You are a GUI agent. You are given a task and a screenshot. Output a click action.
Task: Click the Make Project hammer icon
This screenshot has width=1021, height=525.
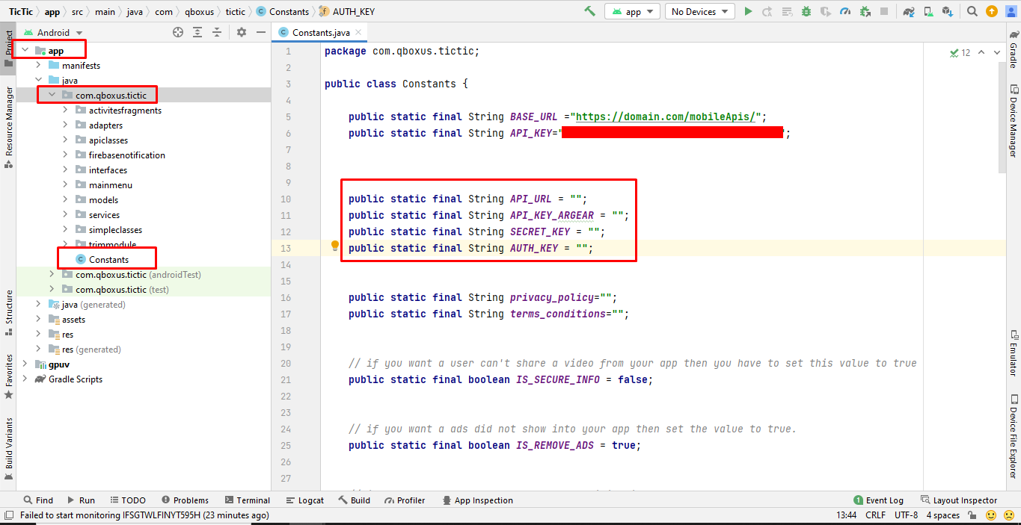(590, 11)
